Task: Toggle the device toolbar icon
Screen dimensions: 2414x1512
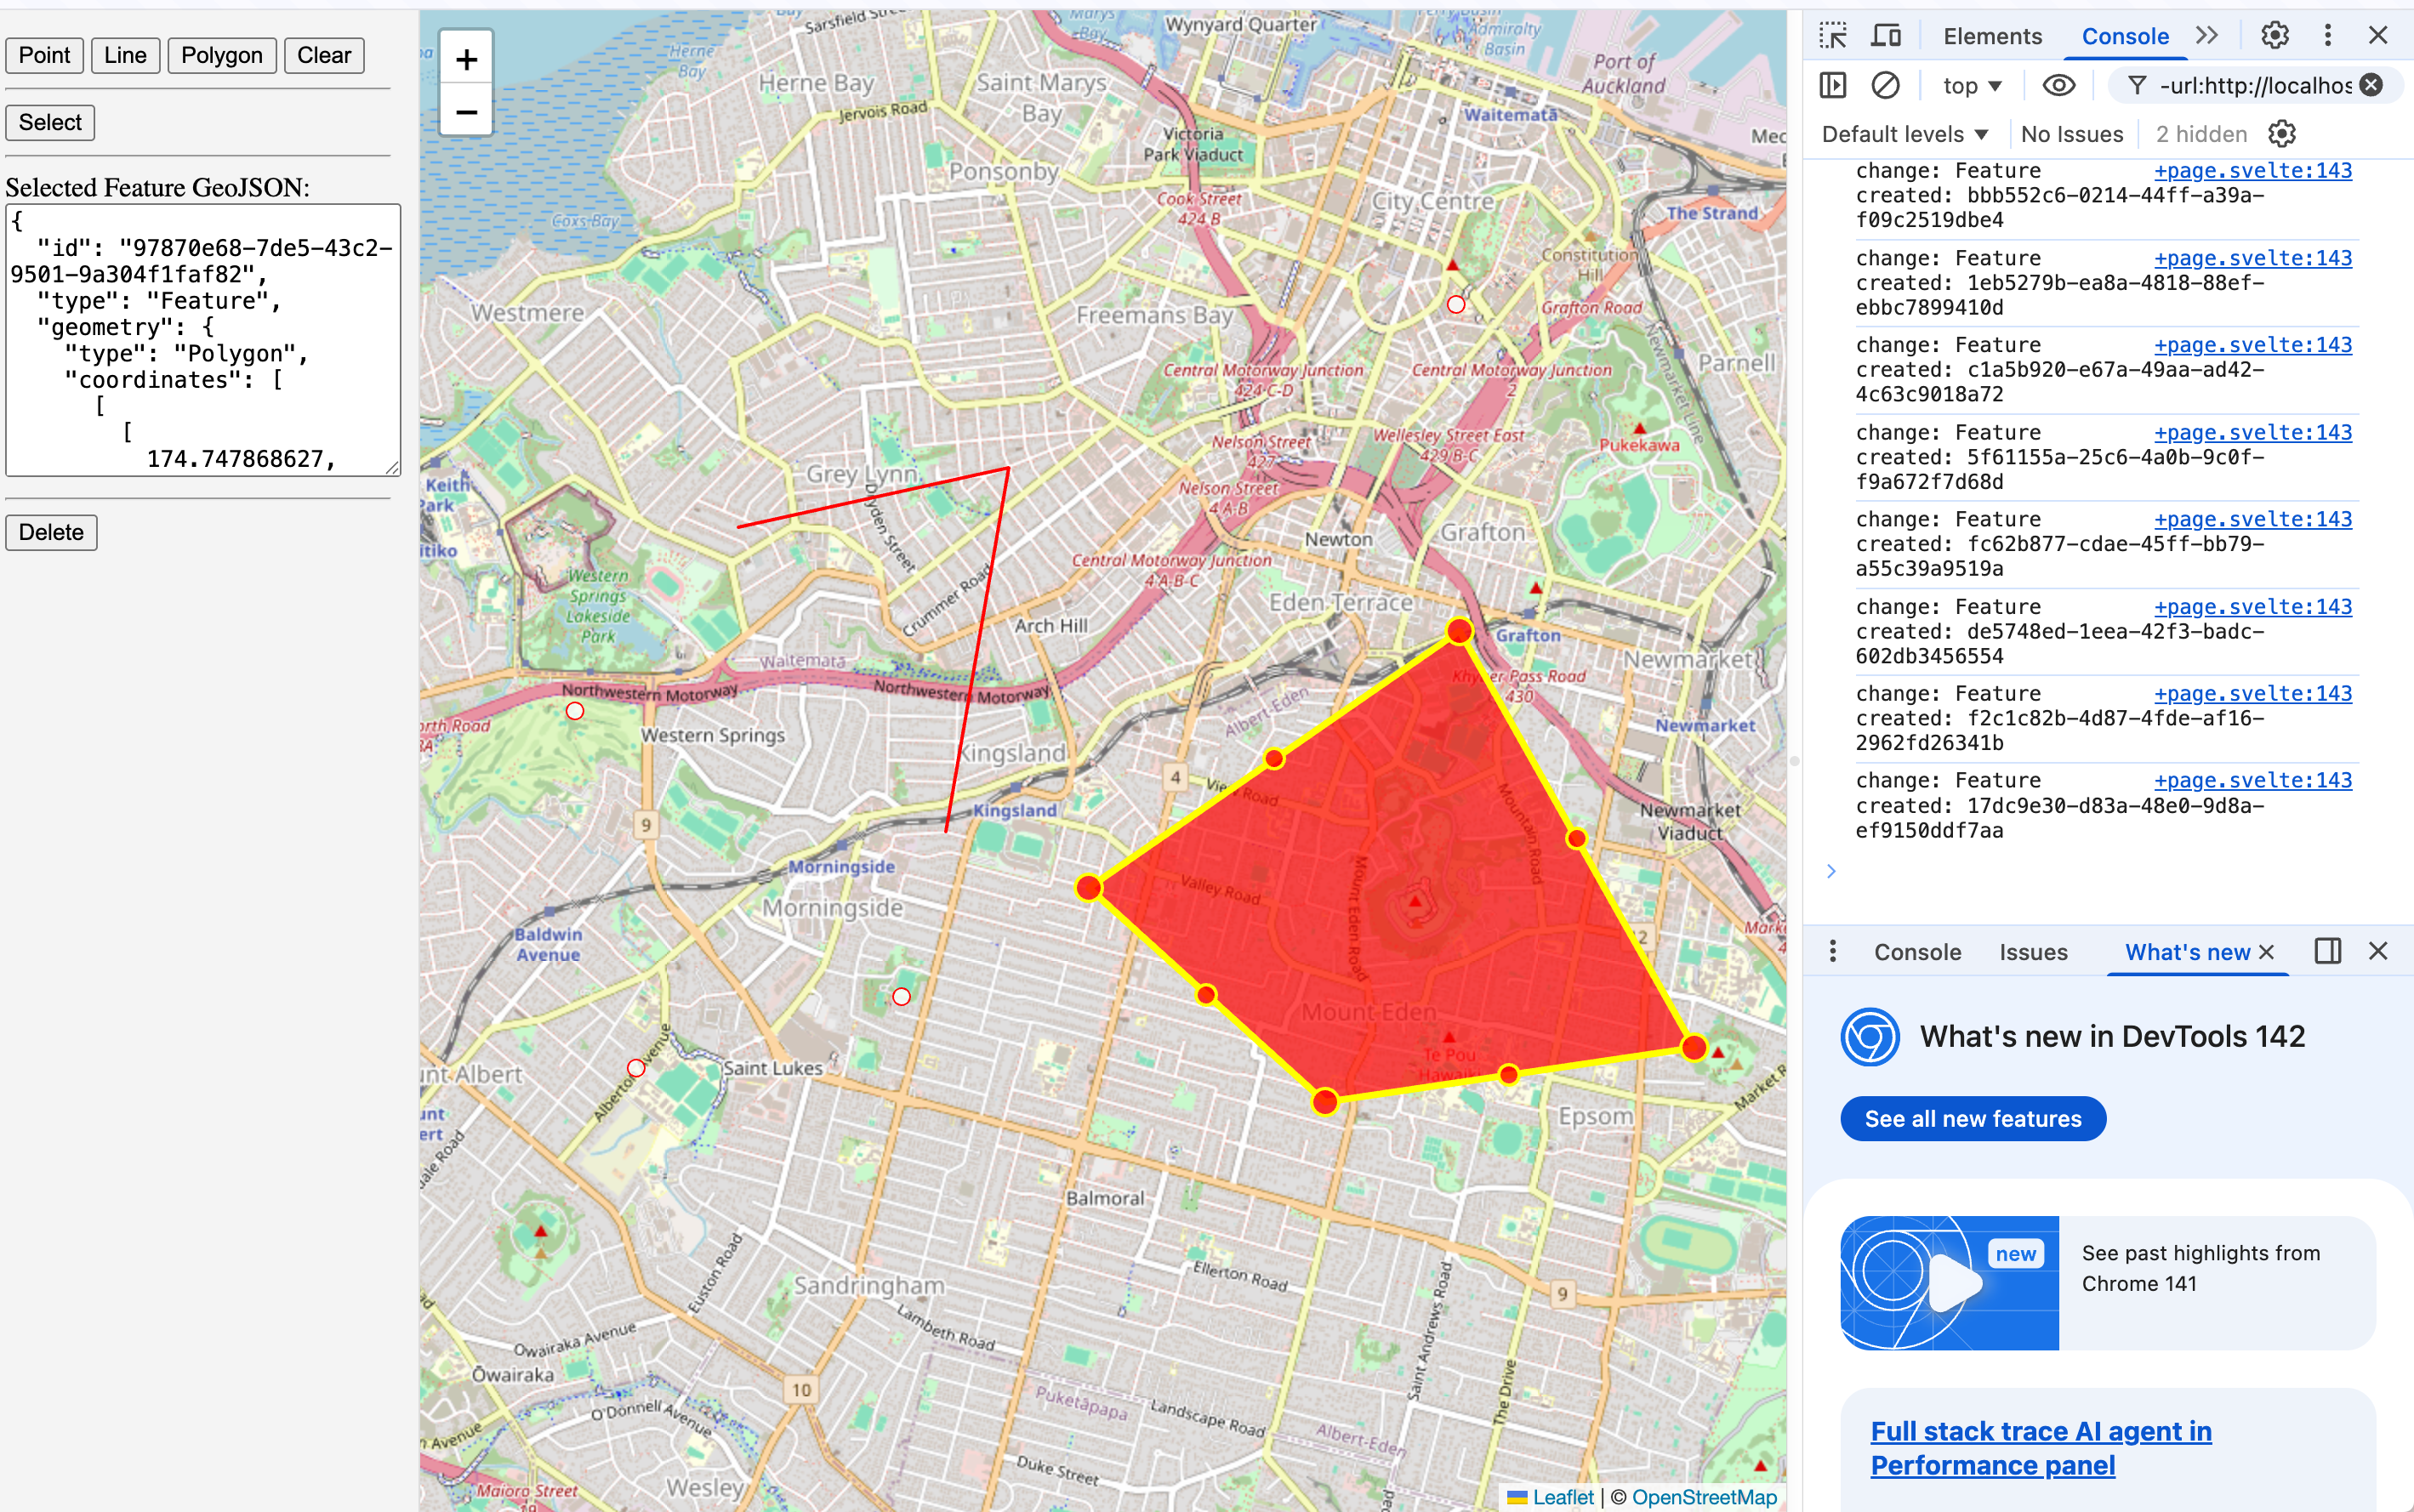Action: click(1886, 36)
